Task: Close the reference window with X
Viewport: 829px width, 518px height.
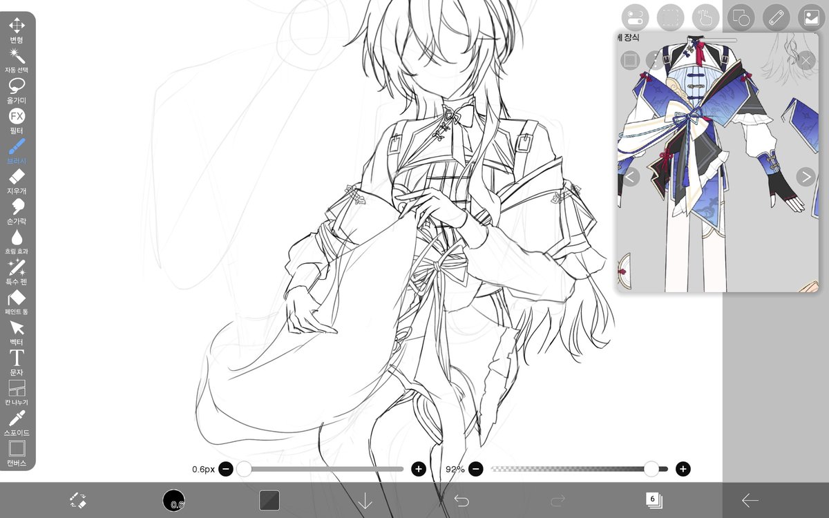Action: tap(806, 61)
